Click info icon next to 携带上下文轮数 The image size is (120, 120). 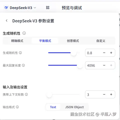[x=26, y=94]
